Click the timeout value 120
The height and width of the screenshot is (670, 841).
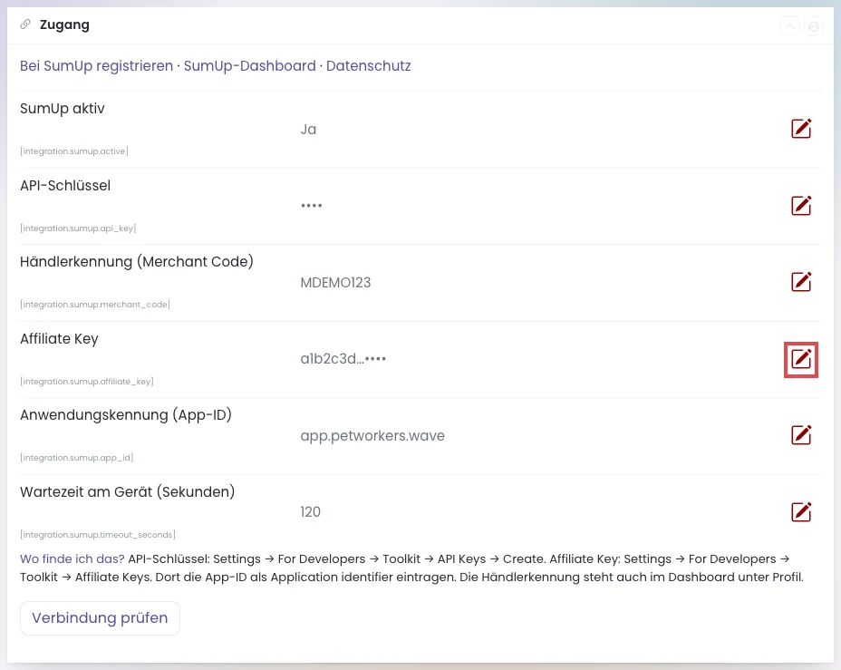pos(311,511)
